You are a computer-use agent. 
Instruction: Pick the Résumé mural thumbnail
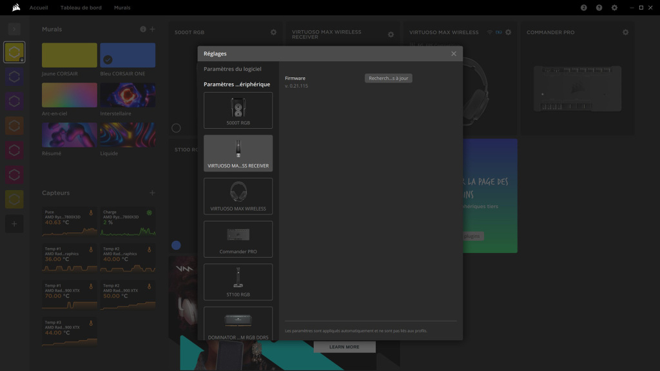tap(70, 135)
